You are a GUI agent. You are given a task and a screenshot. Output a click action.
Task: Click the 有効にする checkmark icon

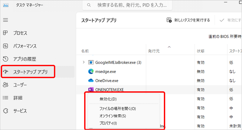(222, 20)
